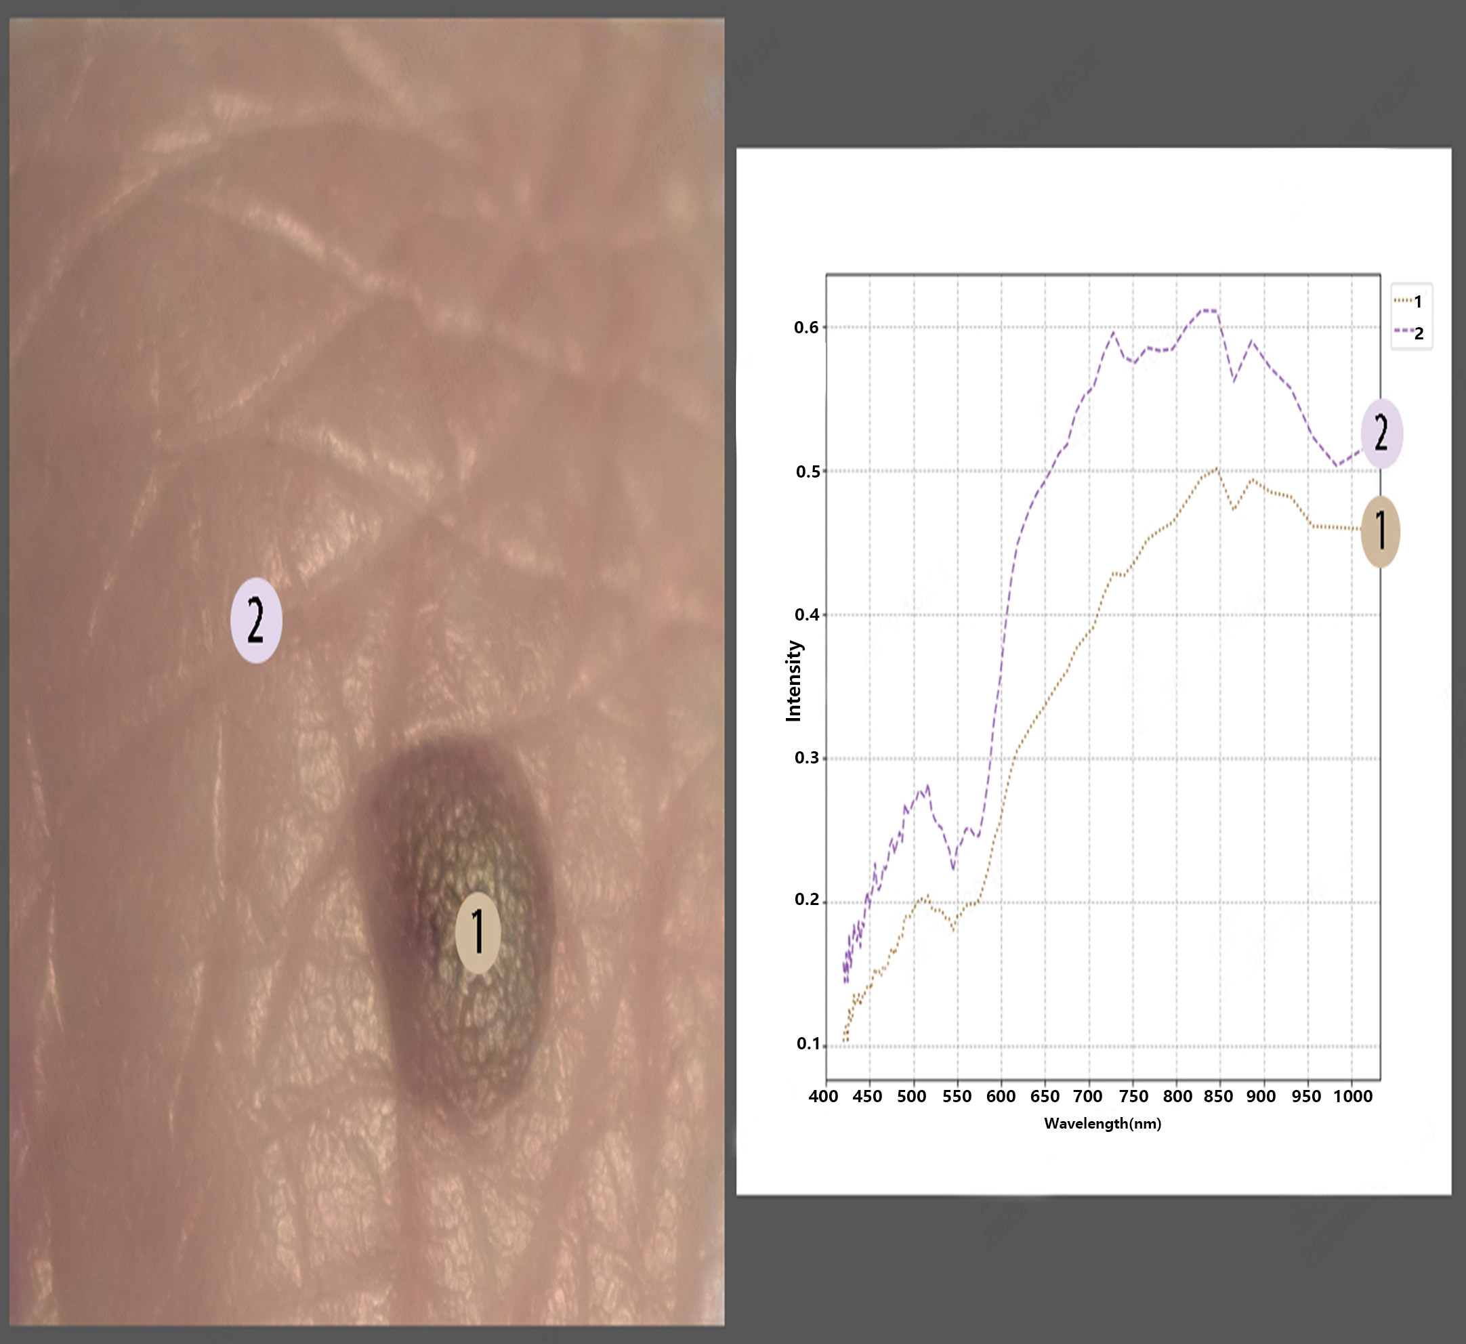Click the 550 wavelength tick label
The height and width of the screenshot is (1344, 1466).
click(x=957, y=1097)
